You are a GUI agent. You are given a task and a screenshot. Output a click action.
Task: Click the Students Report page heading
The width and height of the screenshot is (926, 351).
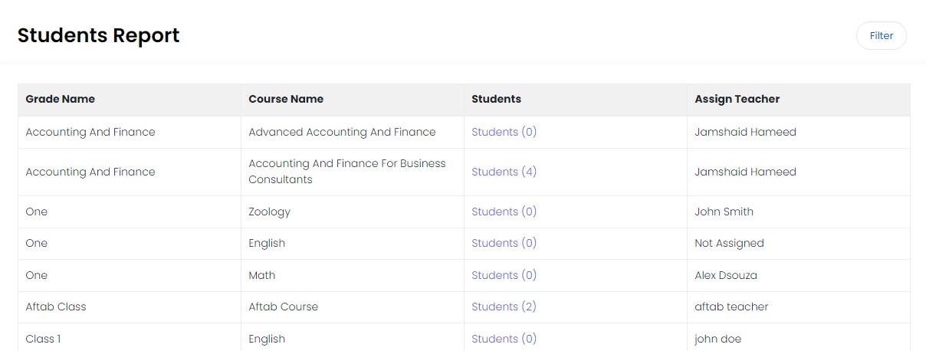coord(98,35)
